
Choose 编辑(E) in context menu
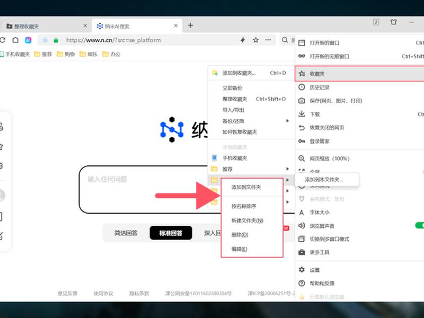[252, 249]
